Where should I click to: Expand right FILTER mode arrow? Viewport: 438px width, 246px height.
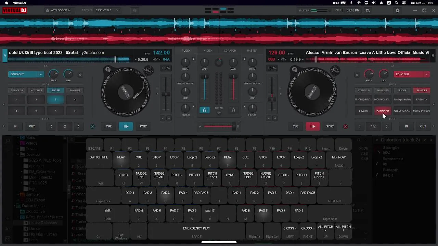[244, 107]
